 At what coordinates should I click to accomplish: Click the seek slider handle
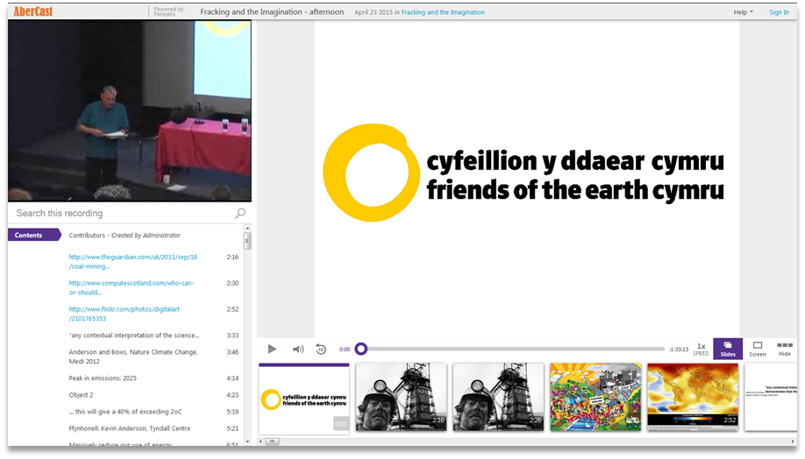pyautogui.click(x=361, y=349)
